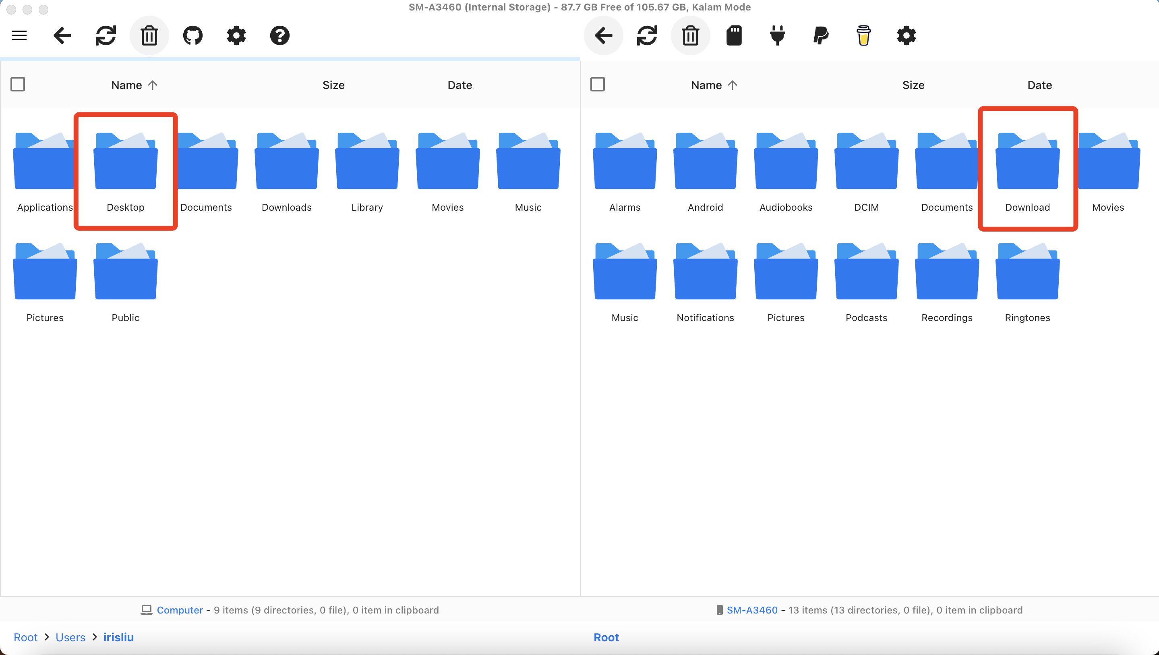Click the plug MTP mode icon
The image size is (1159, 655).
777,35
